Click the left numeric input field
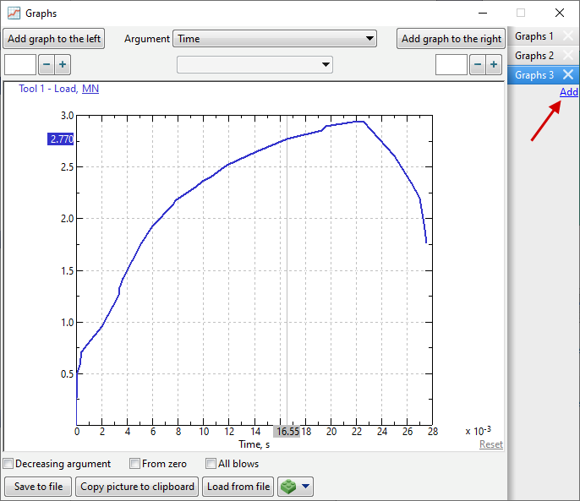Image resolution: width=580 pixels, height=501 pixels. 20,65
